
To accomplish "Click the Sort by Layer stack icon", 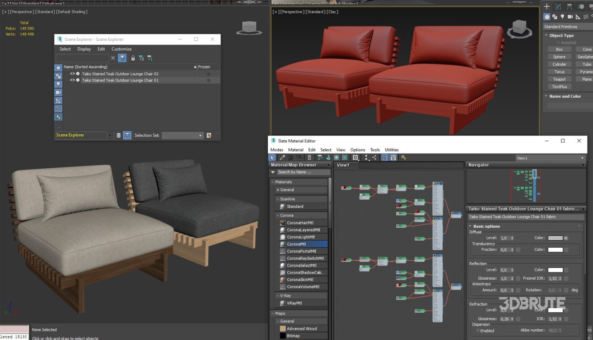I will (x=119, y=136).
